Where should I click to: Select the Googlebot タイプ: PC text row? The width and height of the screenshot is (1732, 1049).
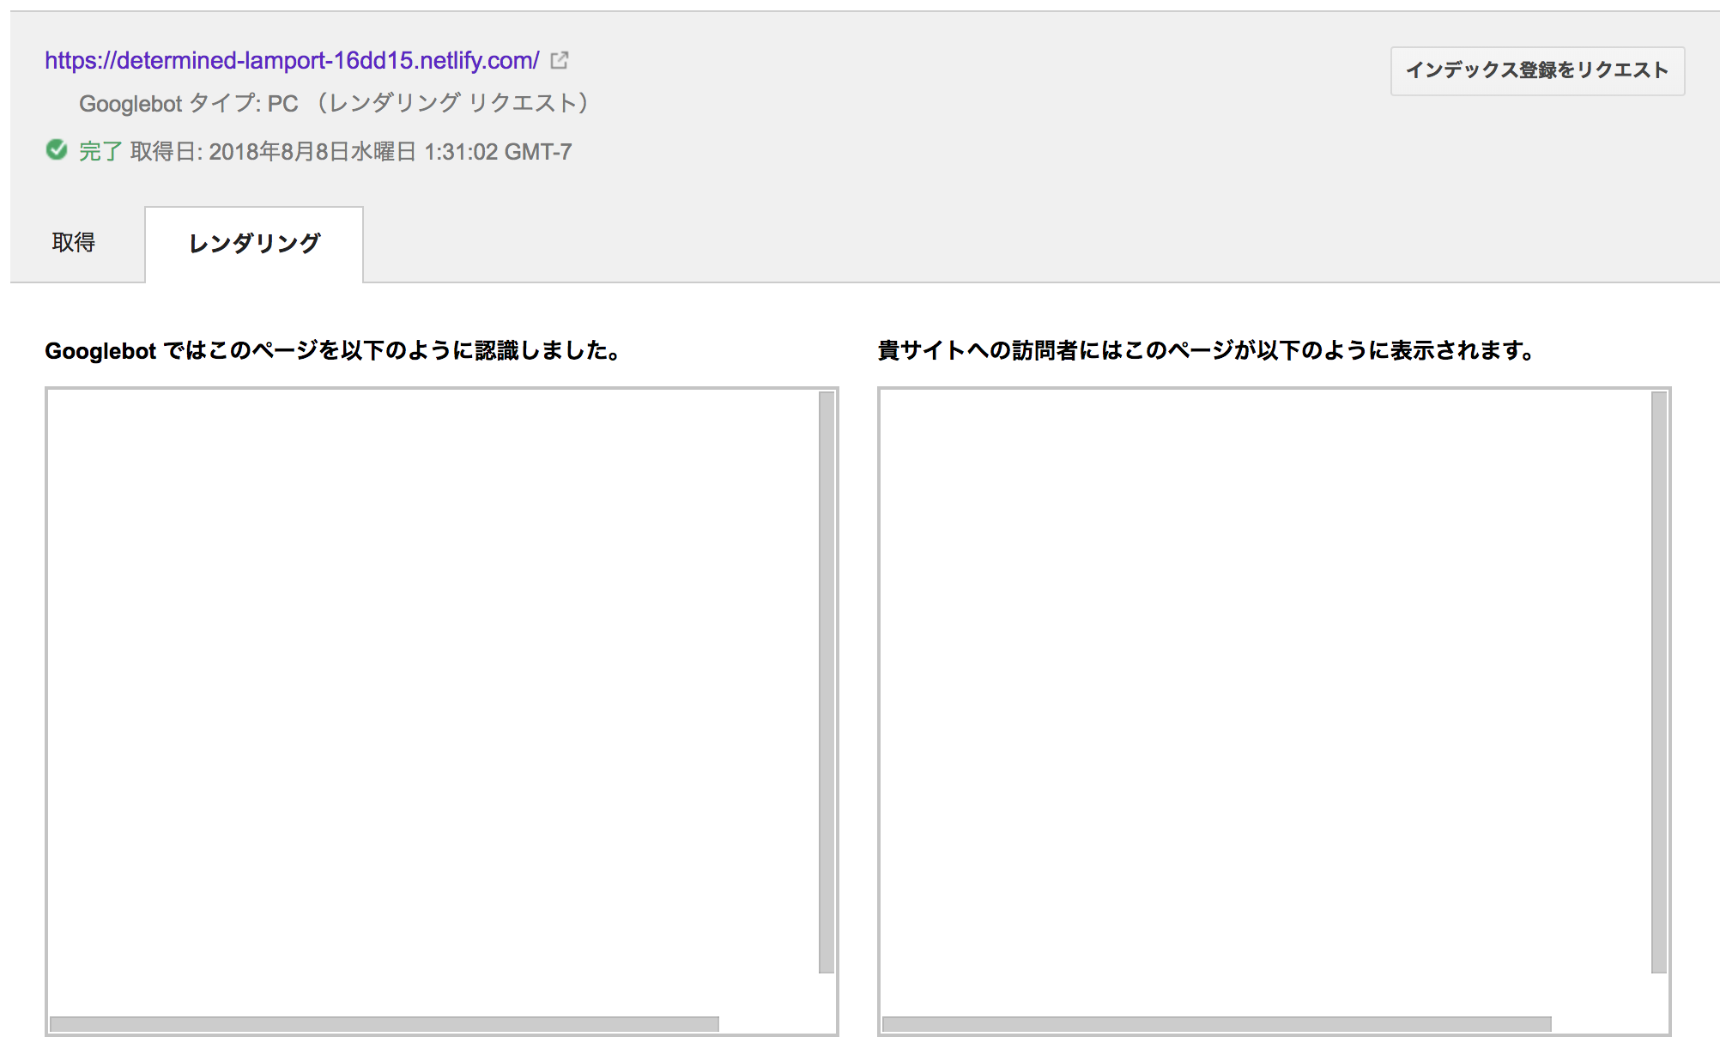tap(335, 103)
